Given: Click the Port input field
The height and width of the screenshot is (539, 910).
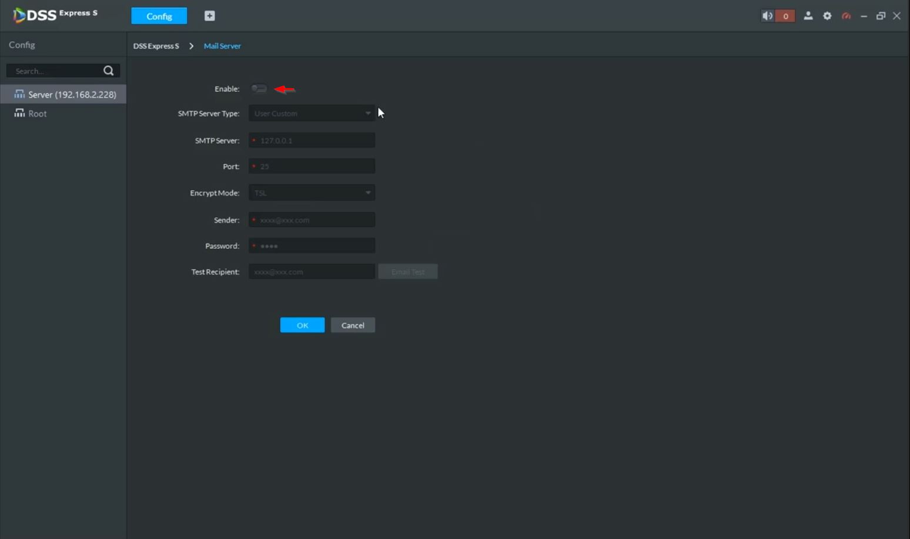Looking at the screenshot, I should pyautogui.click(x=312, y=166).
